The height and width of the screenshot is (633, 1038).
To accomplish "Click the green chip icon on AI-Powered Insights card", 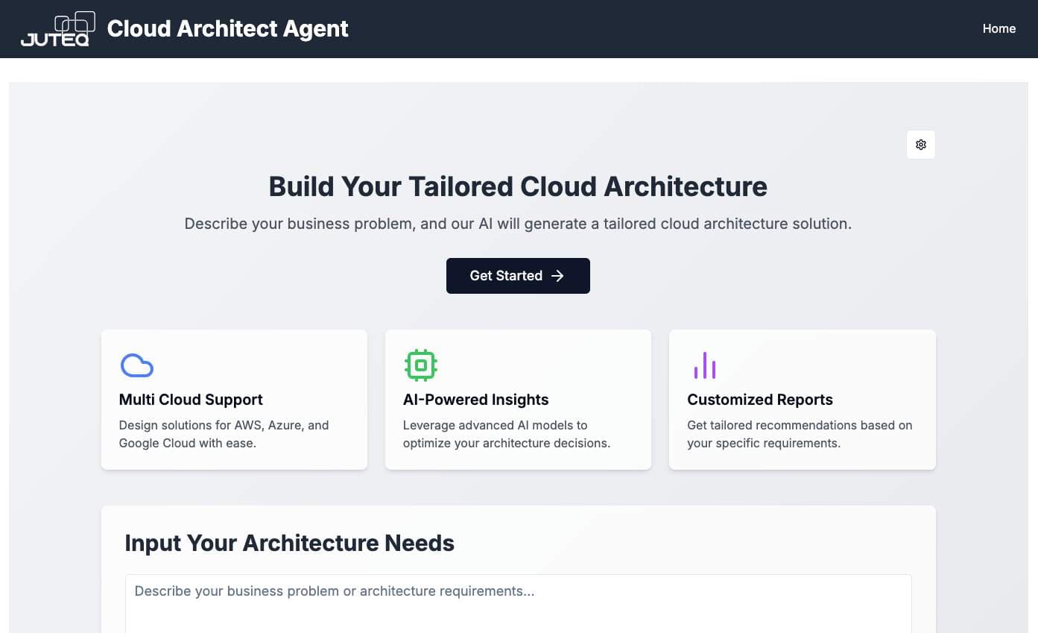I will click(421, 365).
